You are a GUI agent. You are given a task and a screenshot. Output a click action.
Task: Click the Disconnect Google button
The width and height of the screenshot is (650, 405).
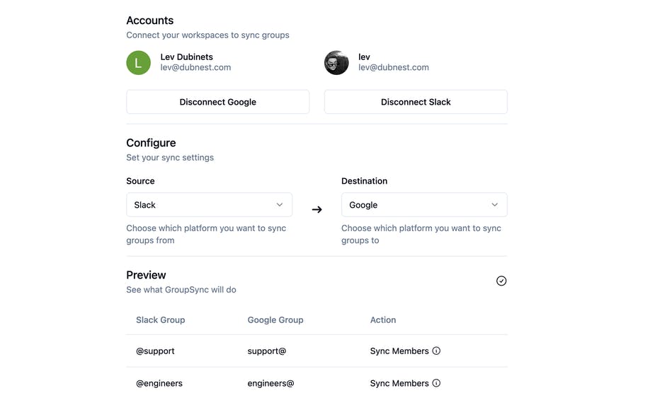(x=217, y=102)
